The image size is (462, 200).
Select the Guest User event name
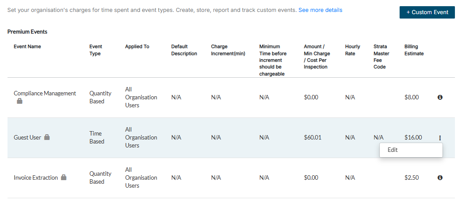pos(27,137)
